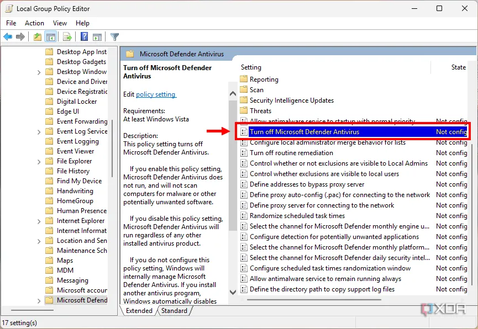The width and height of the screenshot is (478, 329).
Task: Select Find My Device in the tree
Action: (79, 181)
